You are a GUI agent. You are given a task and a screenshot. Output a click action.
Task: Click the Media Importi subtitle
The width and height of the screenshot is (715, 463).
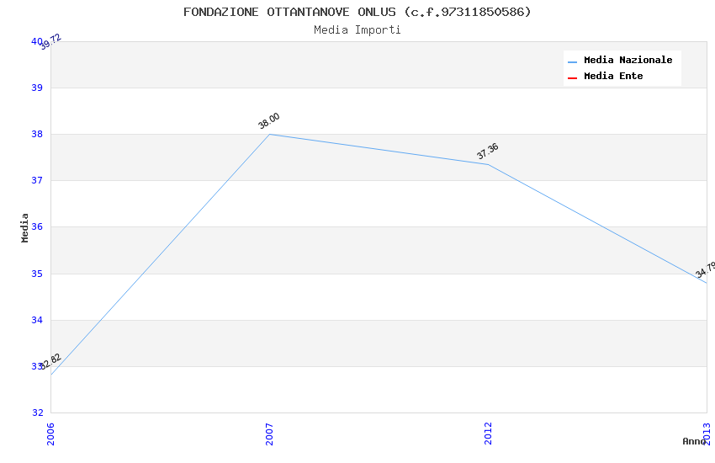coord(357,30)
